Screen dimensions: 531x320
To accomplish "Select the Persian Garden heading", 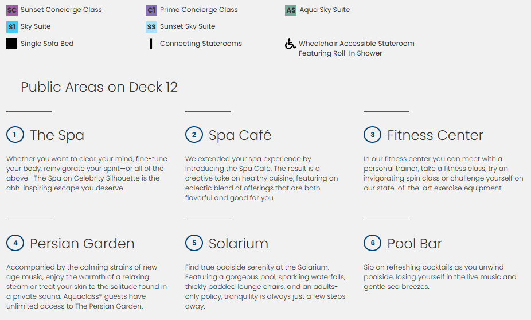I will [82, 244].
